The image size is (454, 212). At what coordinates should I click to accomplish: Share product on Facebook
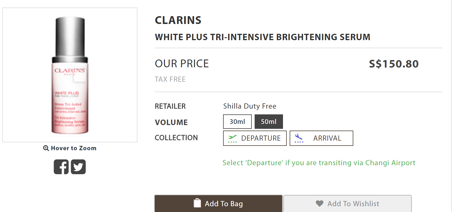[x=61, y=167]
